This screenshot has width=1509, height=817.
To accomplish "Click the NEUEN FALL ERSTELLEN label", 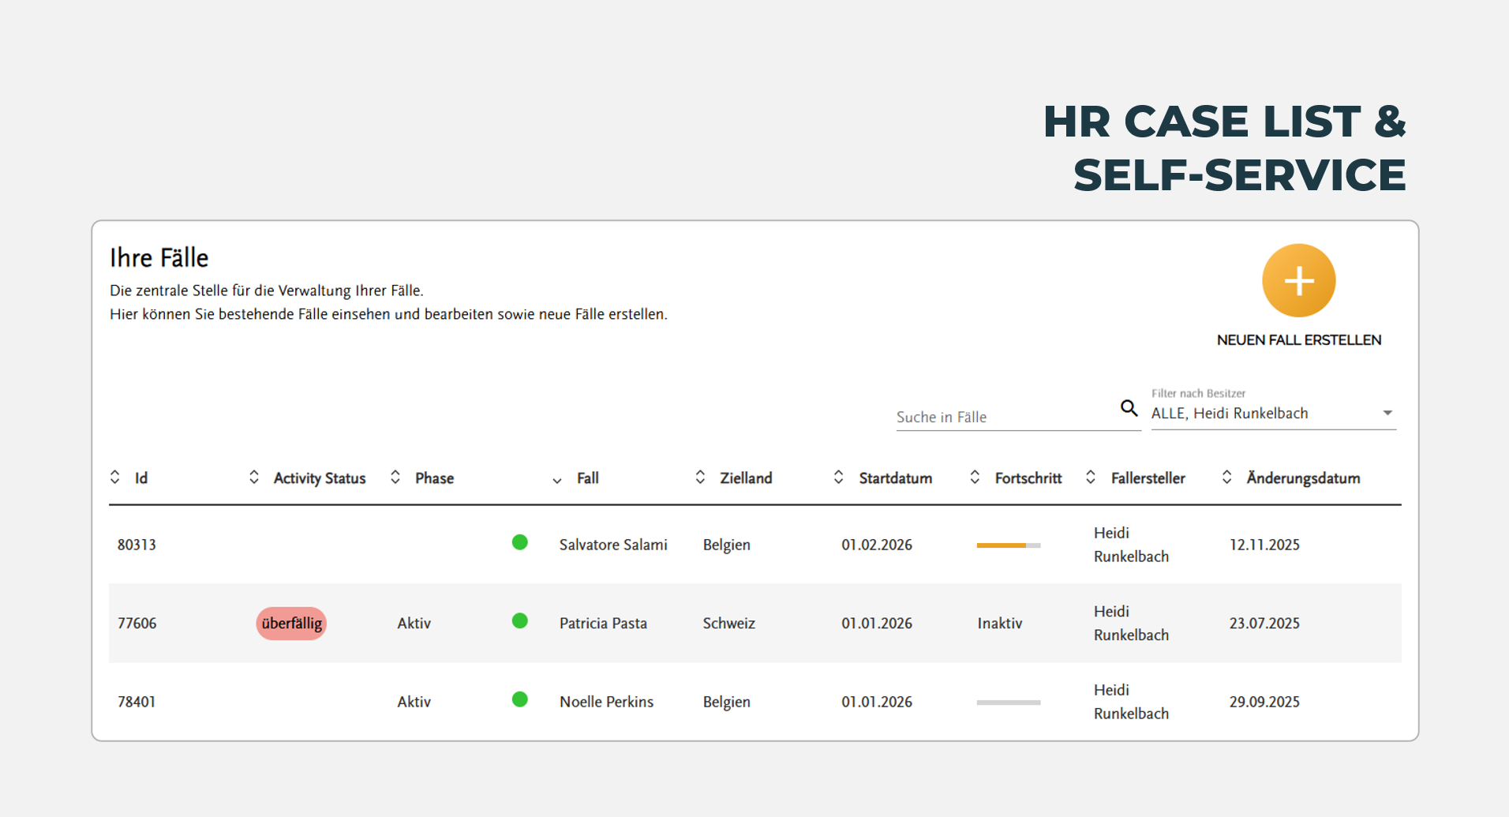I will coord(1298,340).
